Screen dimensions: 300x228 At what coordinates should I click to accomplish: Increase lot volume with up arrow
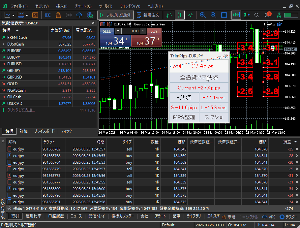(143, 31)
